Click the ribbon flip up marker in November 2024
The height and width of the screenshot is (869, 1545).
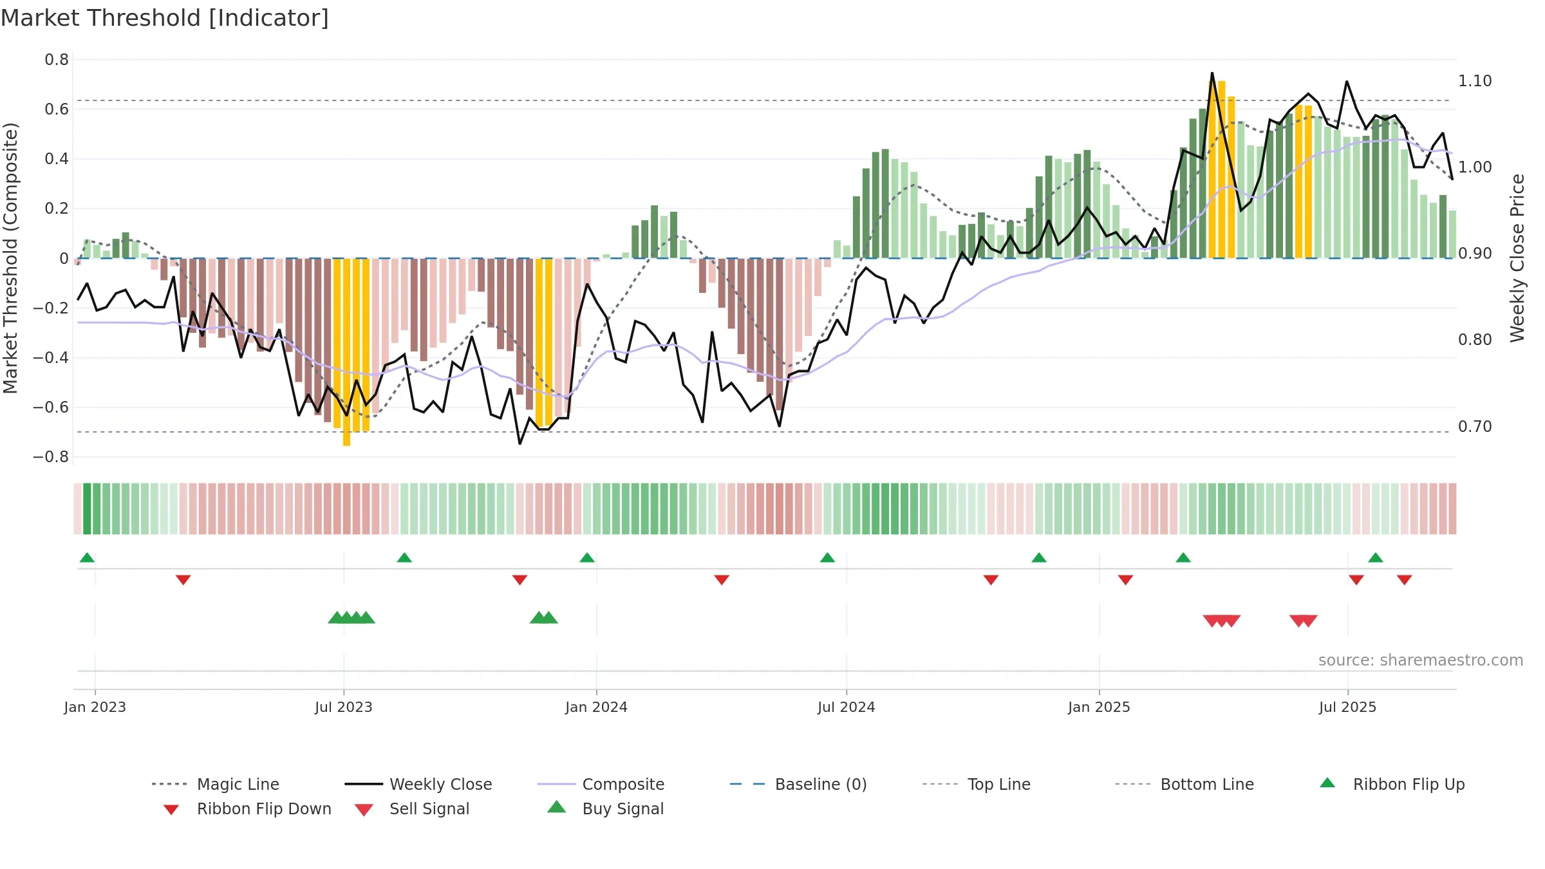pyautogui.click(x=1039, y=557)
